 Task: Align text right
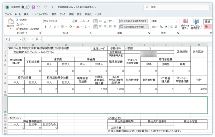click(x=105, y=27)
